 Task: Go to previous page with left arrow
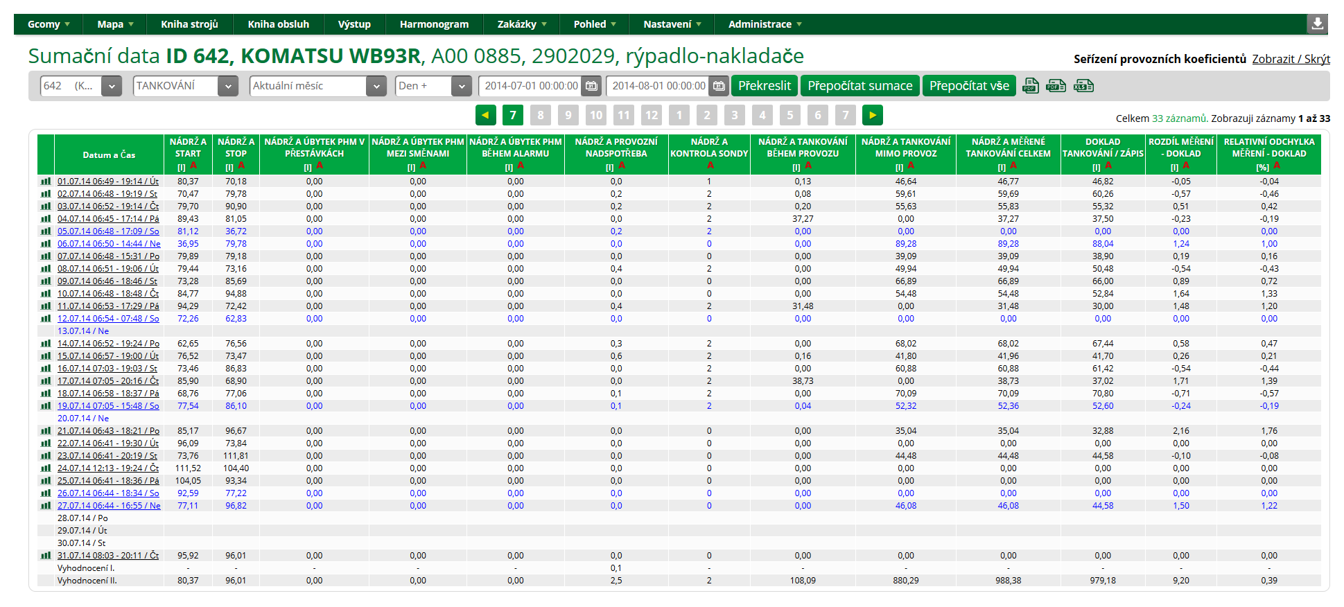(x=485, y=115)
